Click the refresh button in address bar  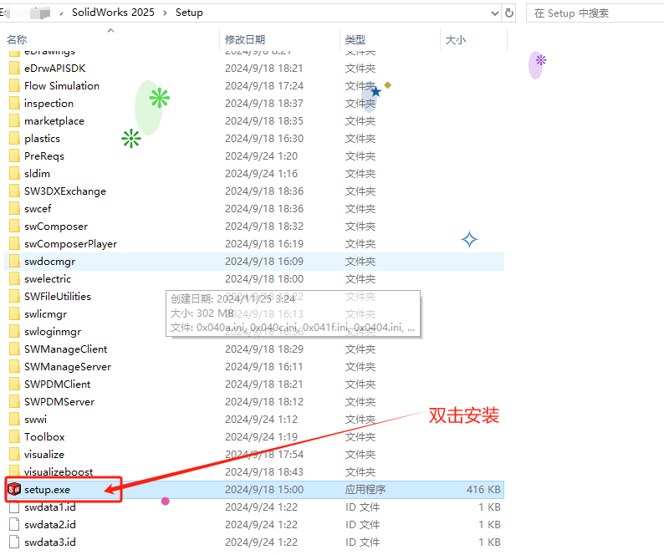509,13
